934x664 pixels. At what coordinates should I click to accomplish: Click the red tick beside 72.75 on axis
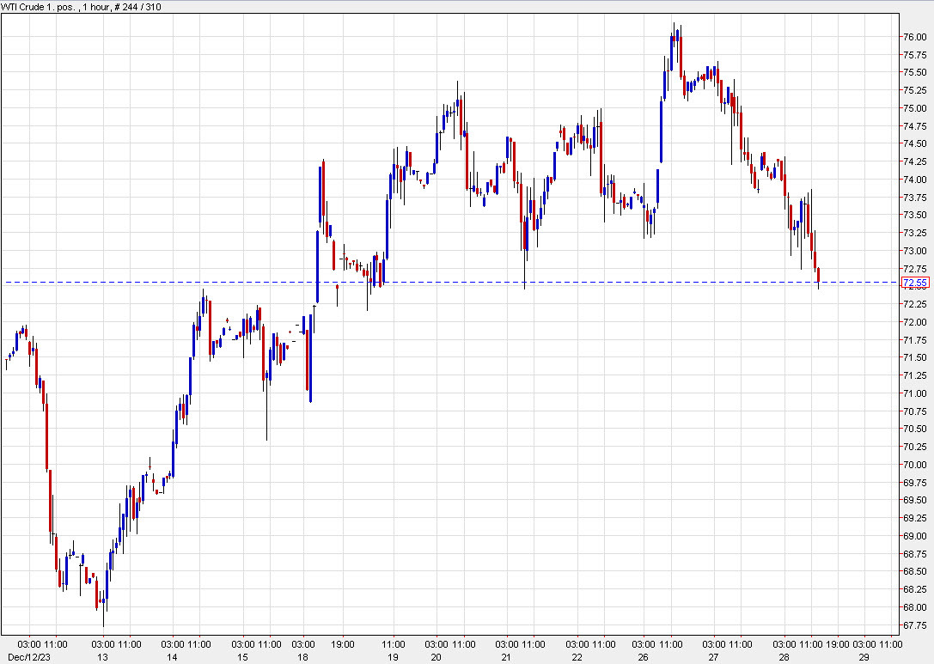click(902, 268)
